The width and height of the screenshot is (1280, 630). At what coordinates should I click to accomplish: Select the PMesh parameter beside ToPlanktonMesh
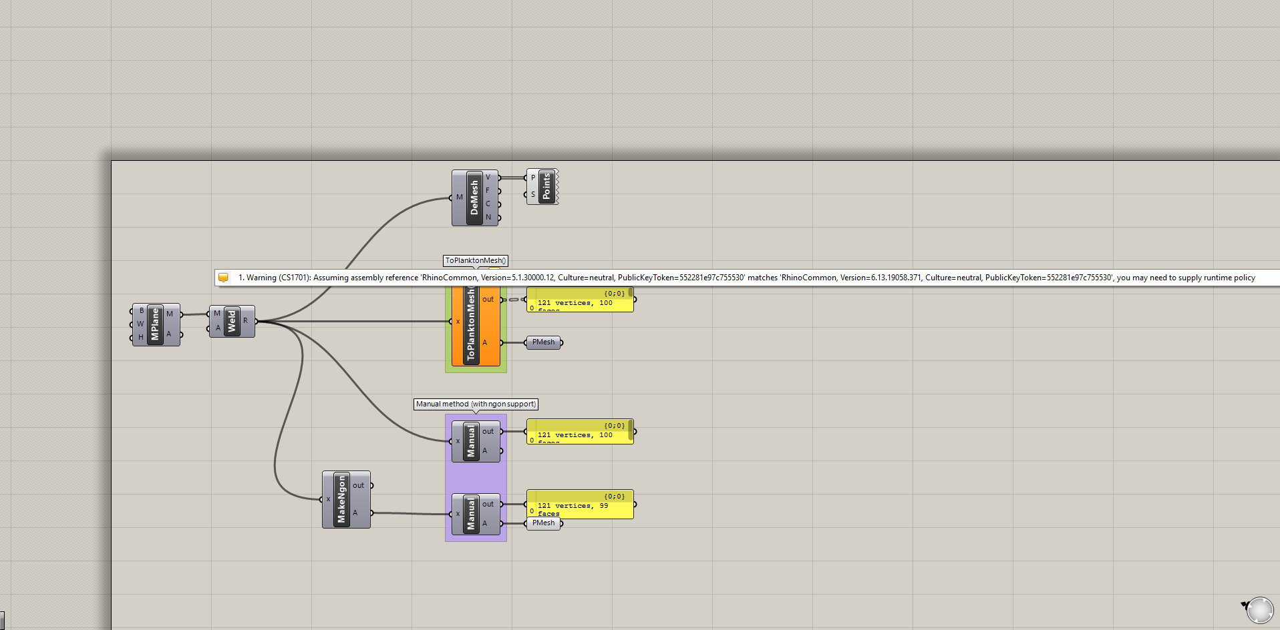(544, 343)
